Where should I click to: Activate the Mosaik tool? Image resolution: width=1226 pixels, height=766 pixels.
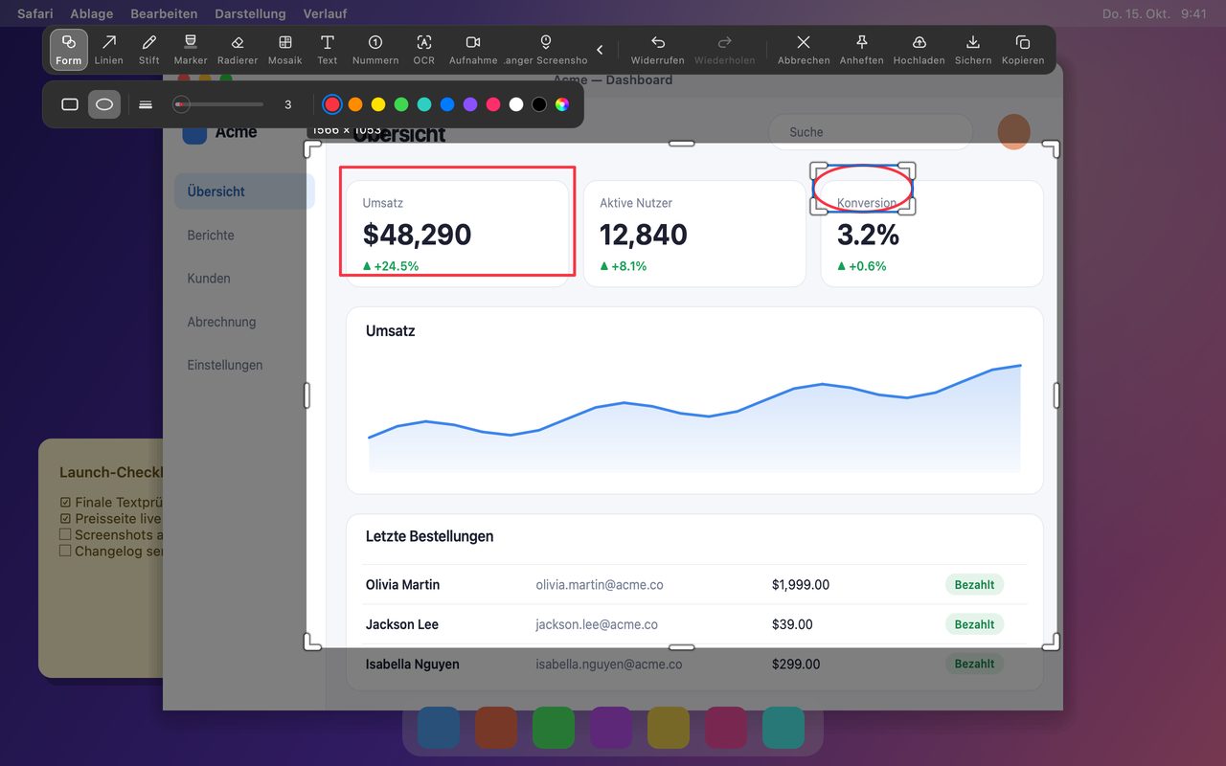(x=285, y=50)
